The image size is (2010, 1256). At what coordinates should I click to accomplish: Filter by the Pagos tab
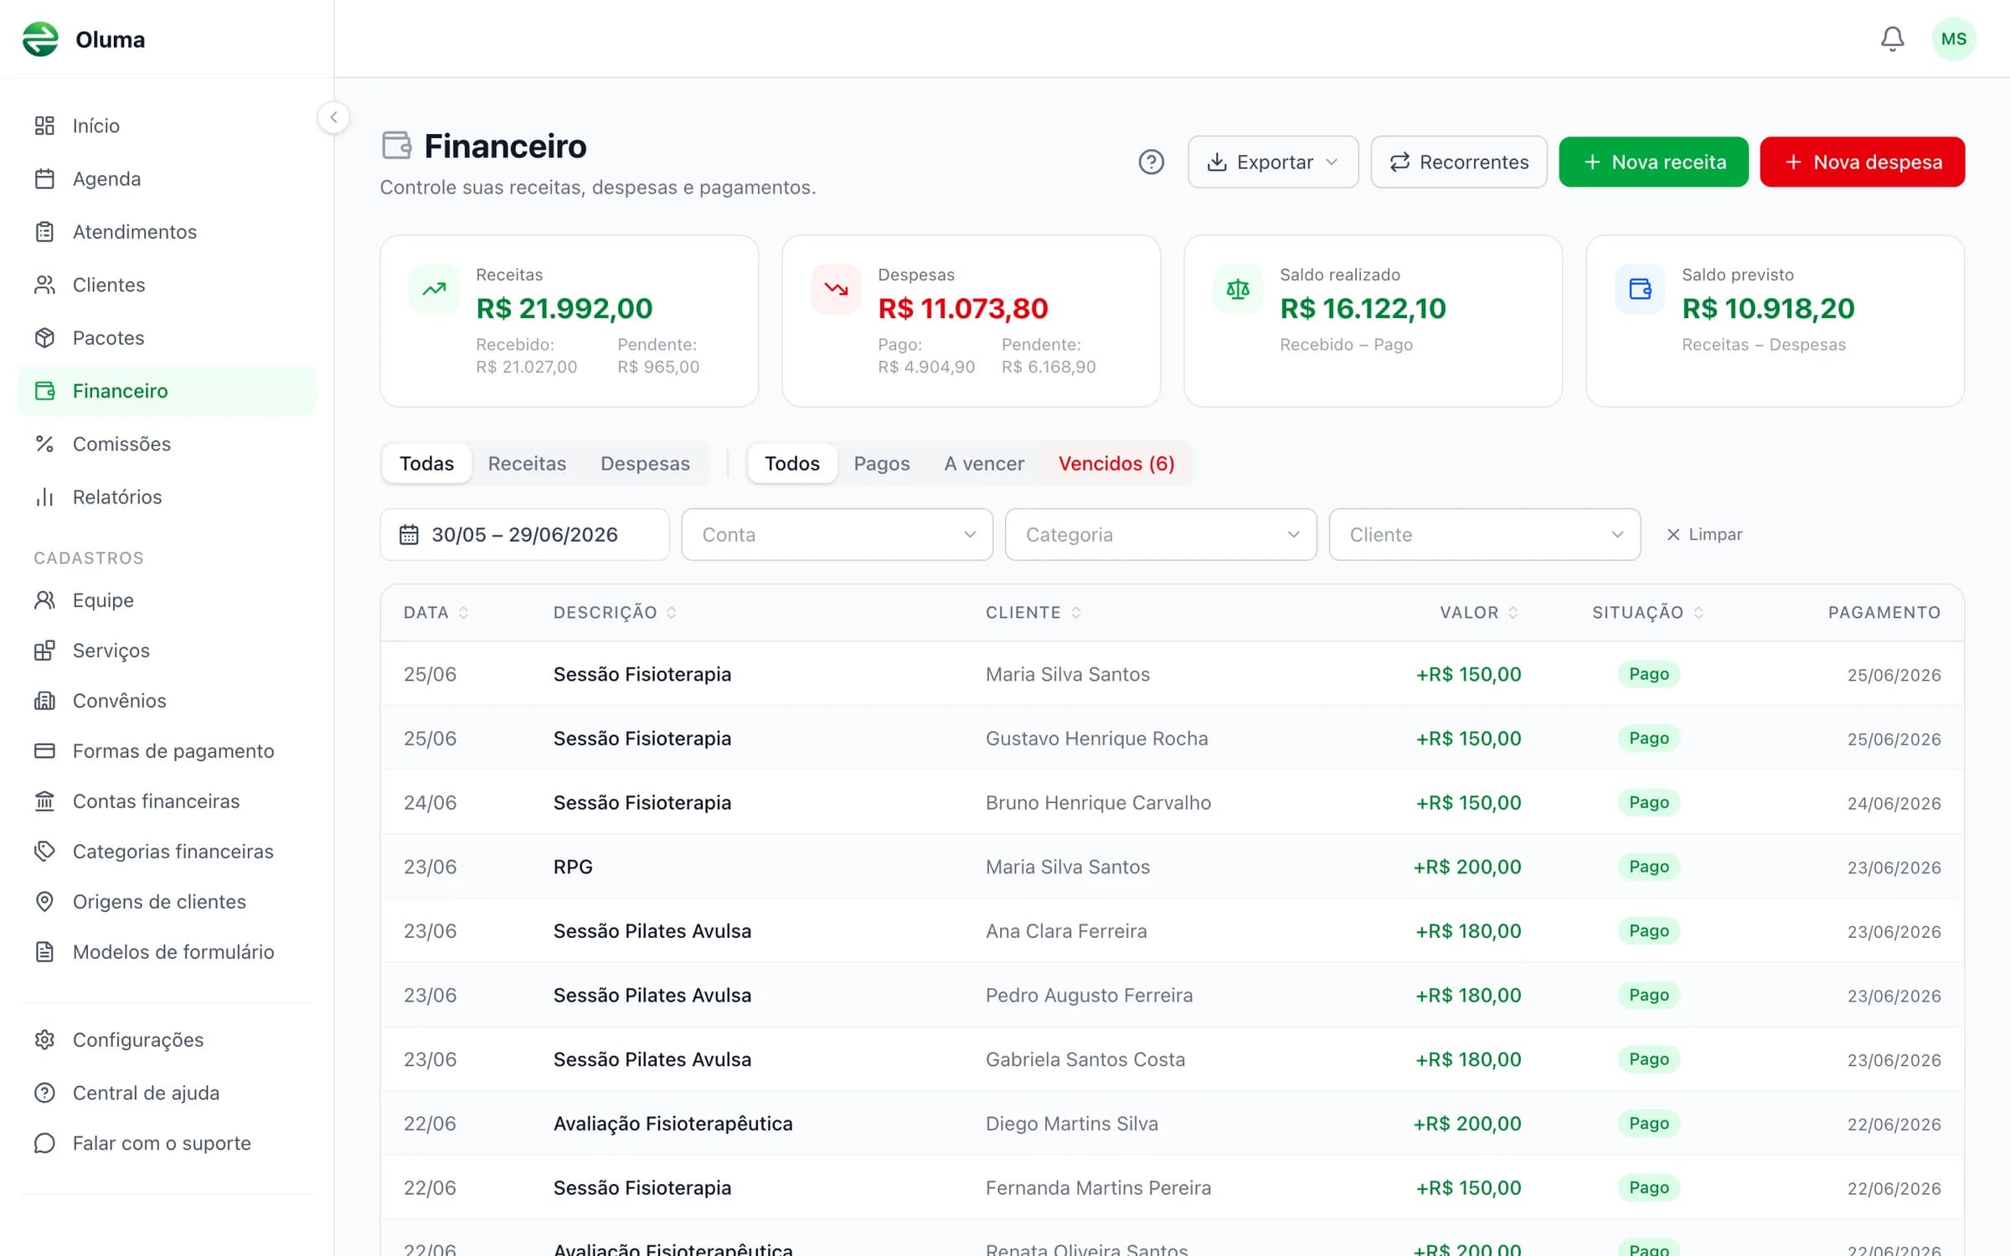point(881,463)
